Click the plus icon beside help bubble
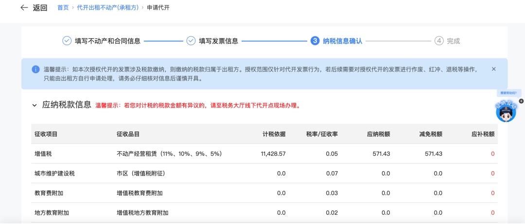 (521, 101)
